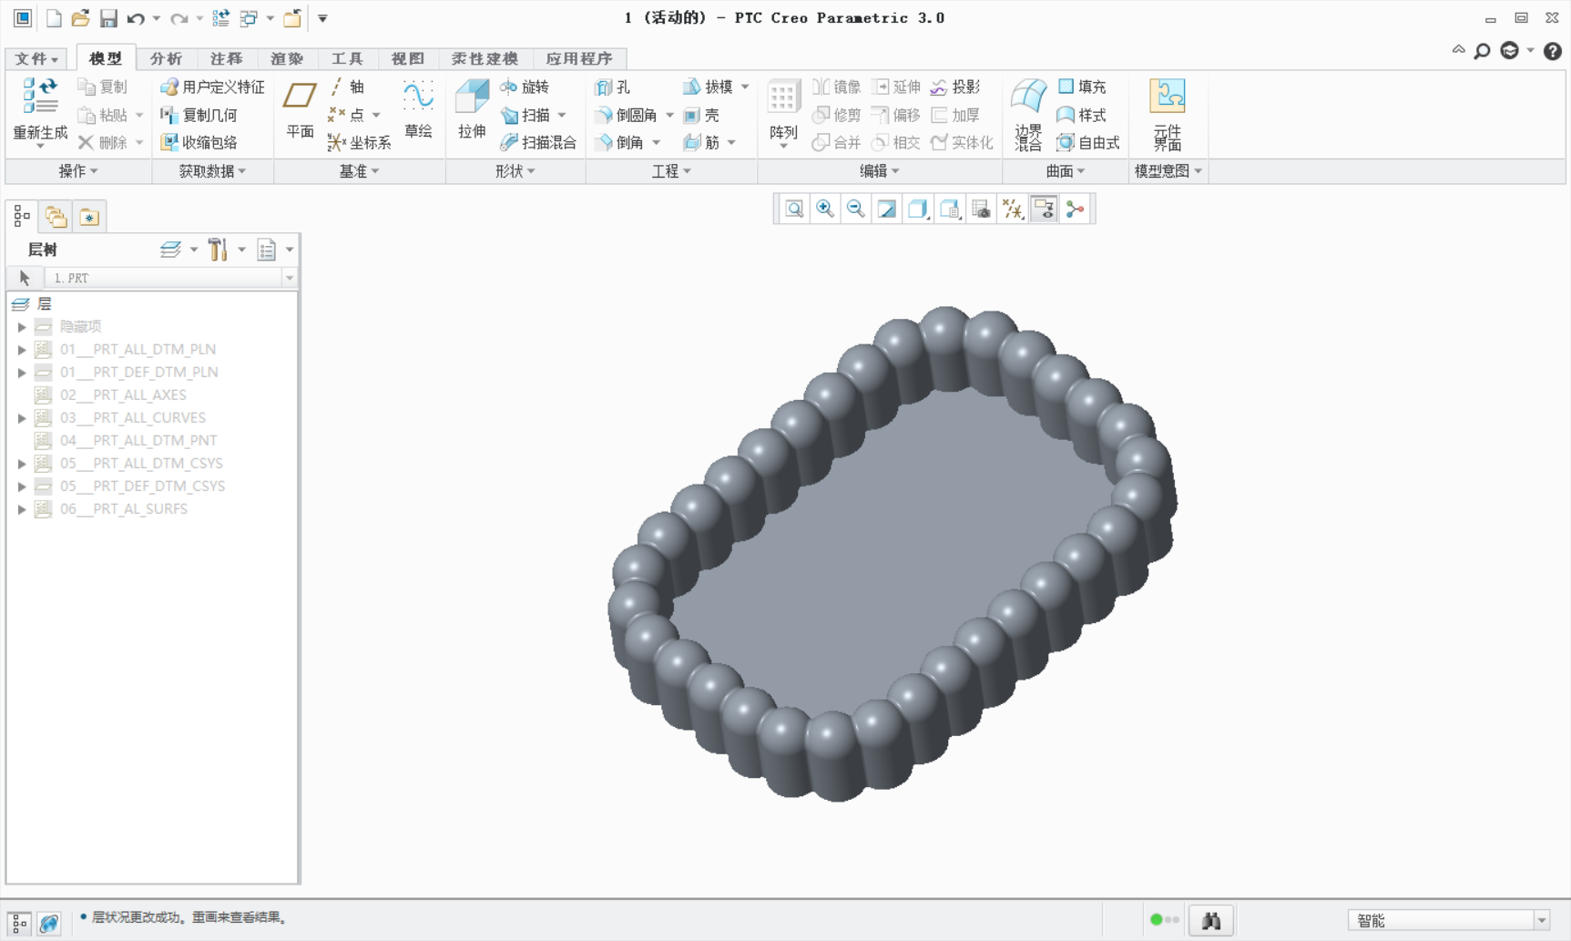Click the Copy Geometry (复制几何) button
This screenshot has height=941, width=1571.
pos(199,115)
